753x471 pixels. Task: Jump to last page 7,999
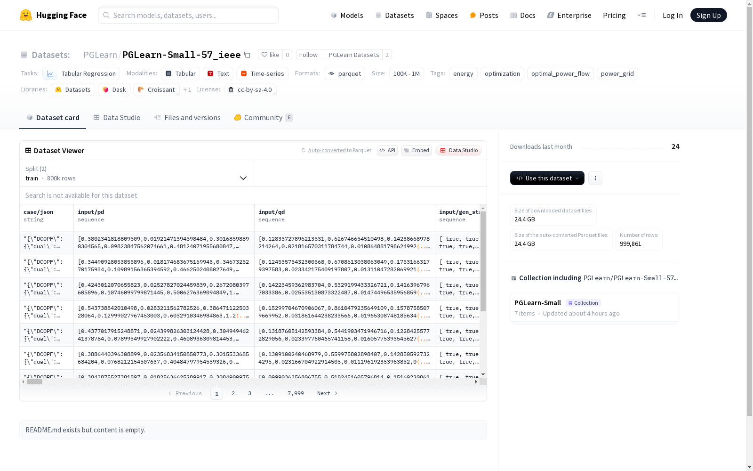click(296, 393)
